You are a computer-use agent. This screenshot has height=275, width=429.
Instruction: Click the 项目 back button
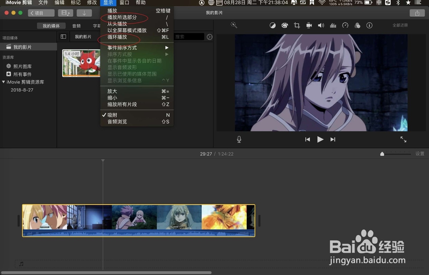(x=41, y=13)
